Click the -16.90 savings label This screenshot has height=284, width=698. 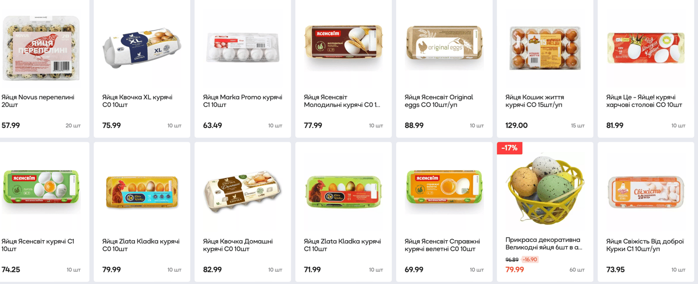click(530, 260)
